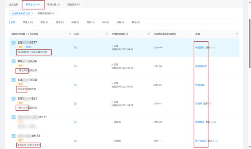The height and width of the screenshot is (149, 251).
Task: Open filter for 来源 column
Action: coord(237,34)
